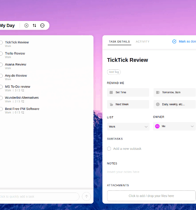Viewport: 196px width, 210px height.
Task: Select the Best Free PM Software text
Action: point(22,109)
